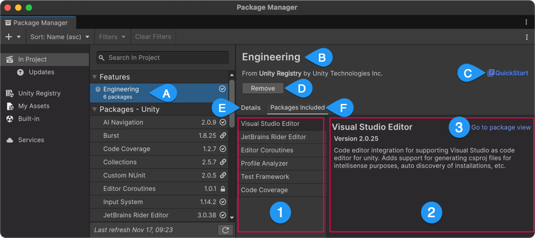Image resolution: width=535 pixels, height=238 pixels.
Task: Click the search magnifier icon
Action: coord(101,58)
